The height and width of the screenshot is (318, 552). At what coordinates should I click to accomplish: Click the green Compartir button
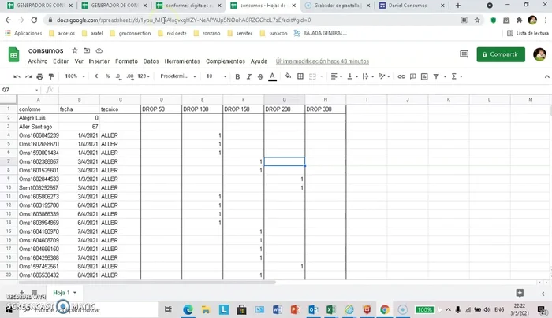(500, 54)
